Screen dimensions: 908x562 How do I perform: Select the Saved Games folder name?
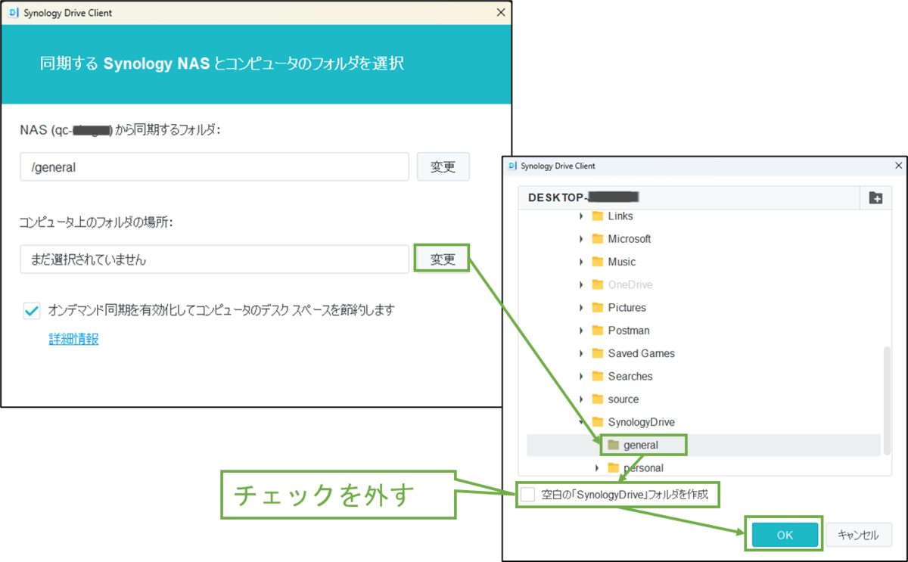pyautogui.click(x=642, y=353)
